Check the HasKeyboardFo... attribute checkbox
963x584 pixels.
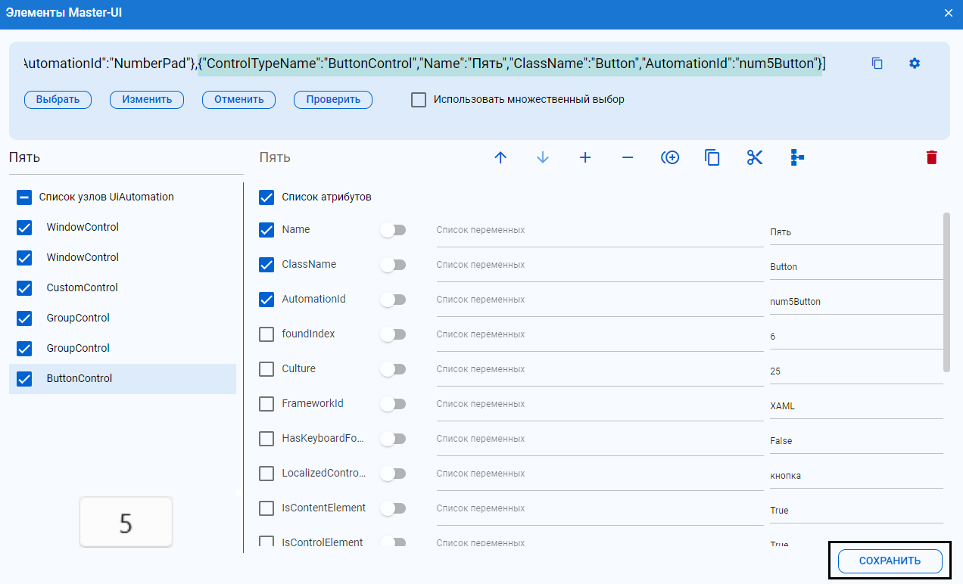click(266, 439)
